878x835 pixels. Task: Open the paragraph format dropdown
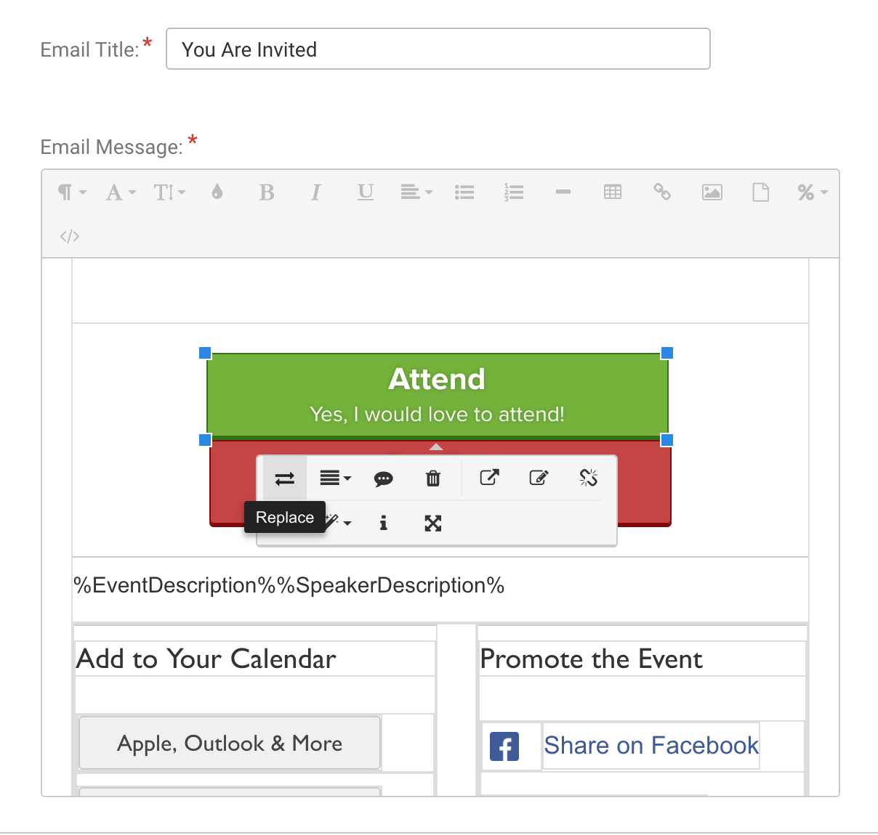(71, 192)
